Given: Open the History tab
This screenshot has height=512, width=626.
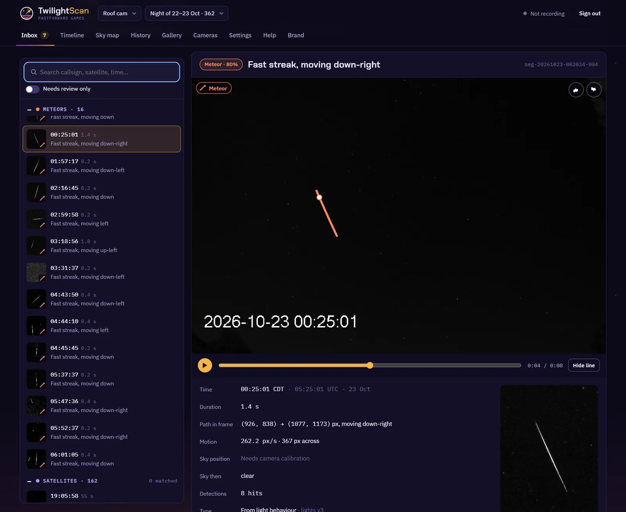Looking at the screenshot, I should [x=140, y=35].
